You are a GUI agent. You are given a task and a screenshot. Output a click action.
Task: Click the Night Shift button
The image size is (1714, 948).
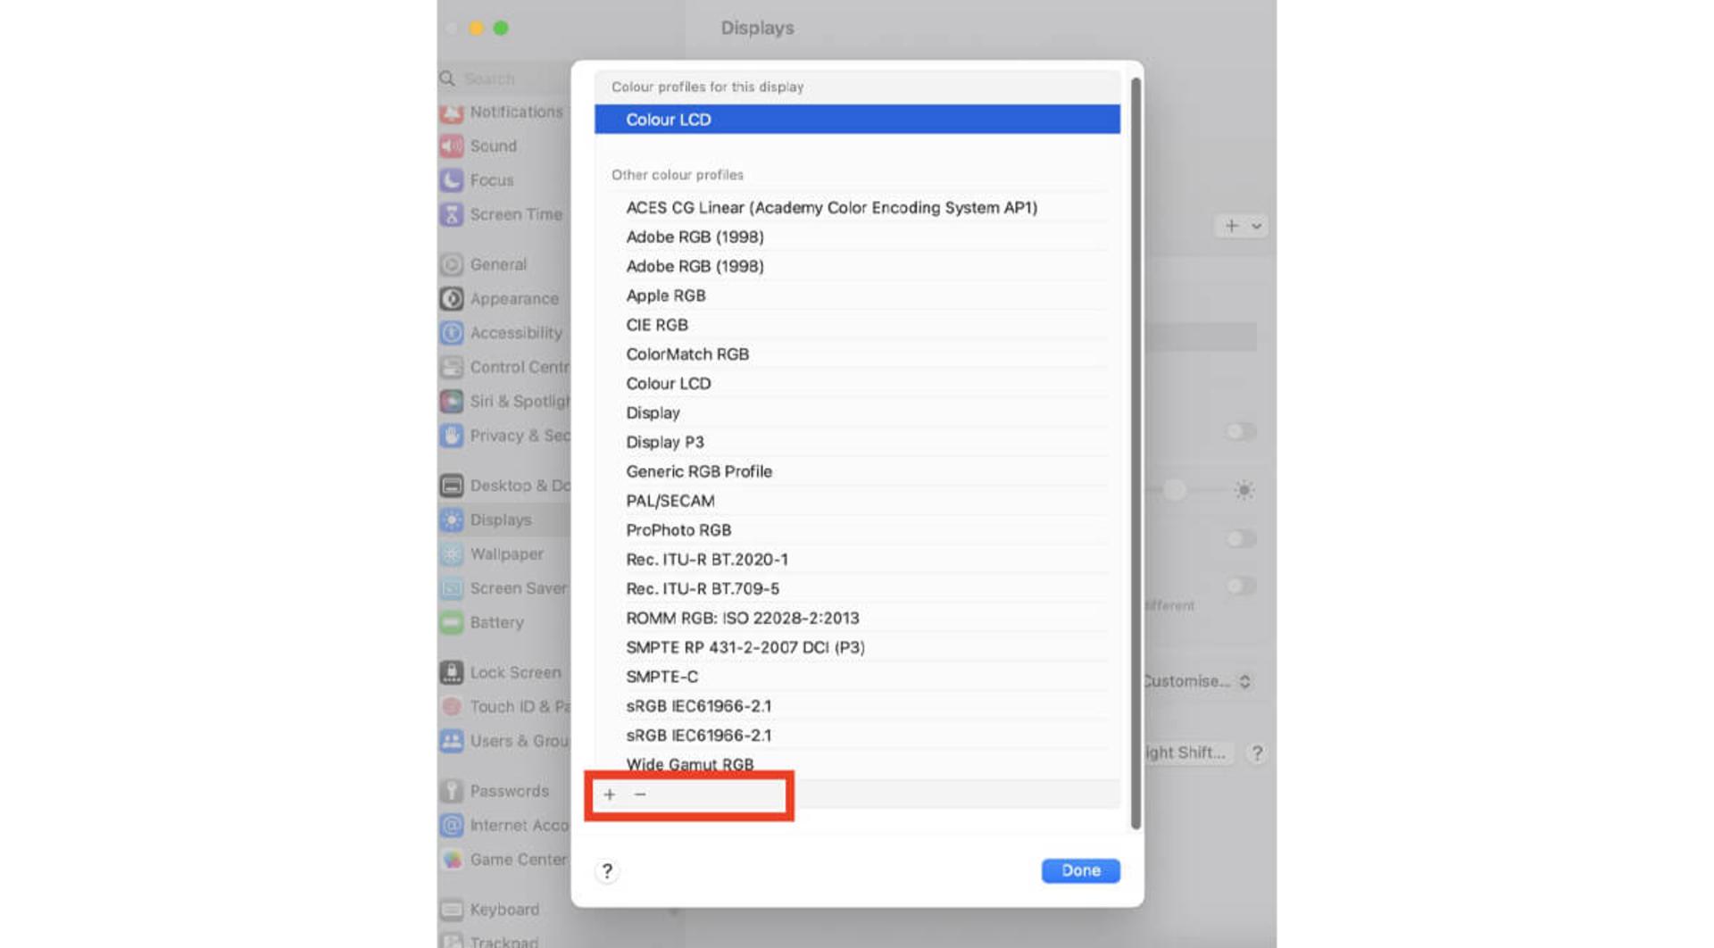point(1187,753)
